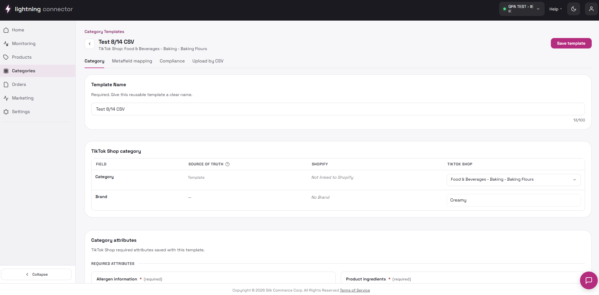
Task: Go back using the arrow button
Action: (90, 44)
